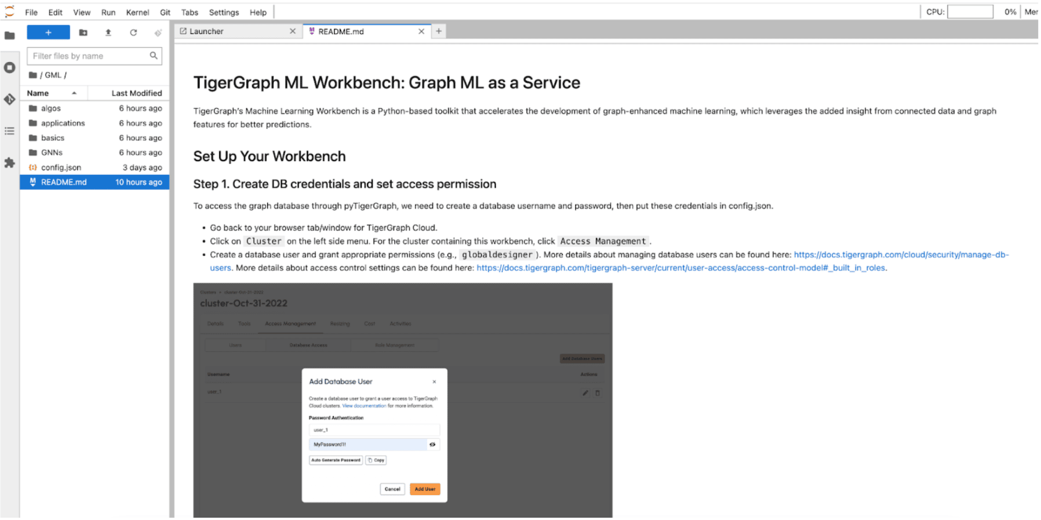The width and height of the screenshot is (1041, 520).
Task: Select the basics folder
Action: 95,138
